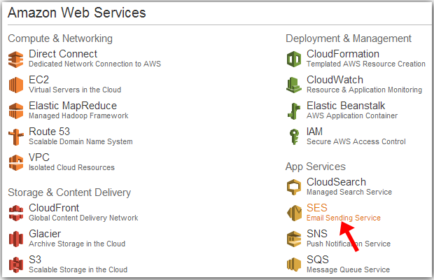Open the IAM service link
The image size is (434, 280).
click(314, 132)
